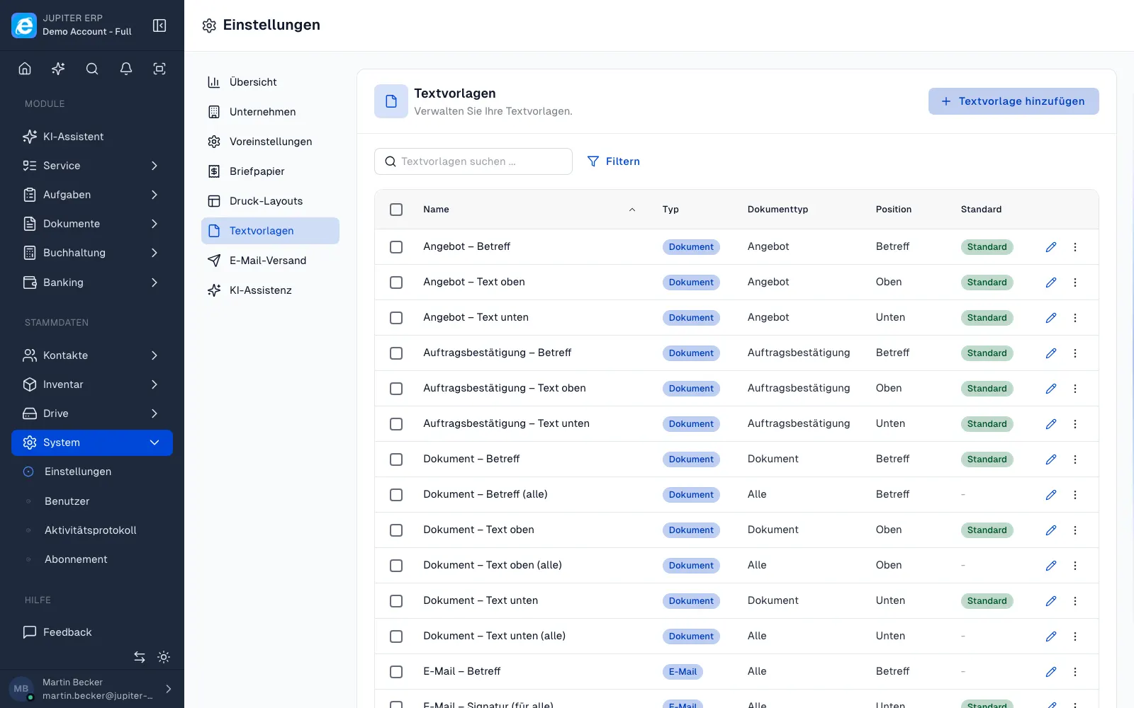Select all rows with header checkbox
1134x708 pixels.
[x=396, y=210]
